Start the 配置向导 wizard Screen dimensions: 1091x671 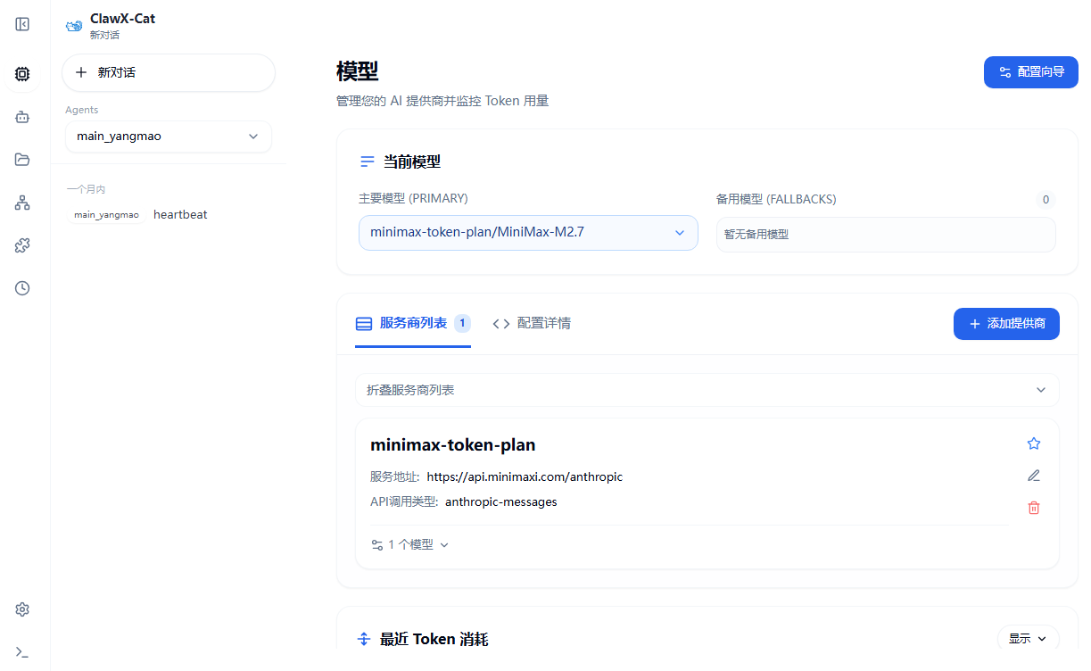coord(1030,71)
